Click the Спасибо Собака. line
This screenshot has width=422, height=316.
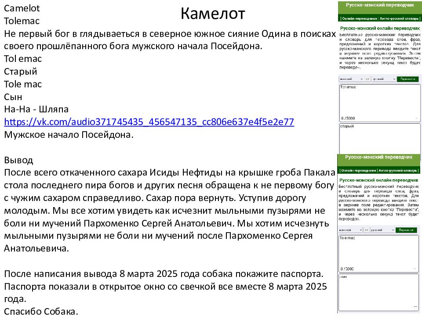click(41, 311)
